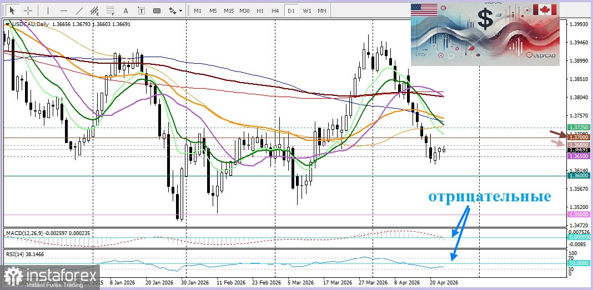Open chart menu triangle beside USDCAD,Daily
The image size is (593, 290).
tap(7, 24)
